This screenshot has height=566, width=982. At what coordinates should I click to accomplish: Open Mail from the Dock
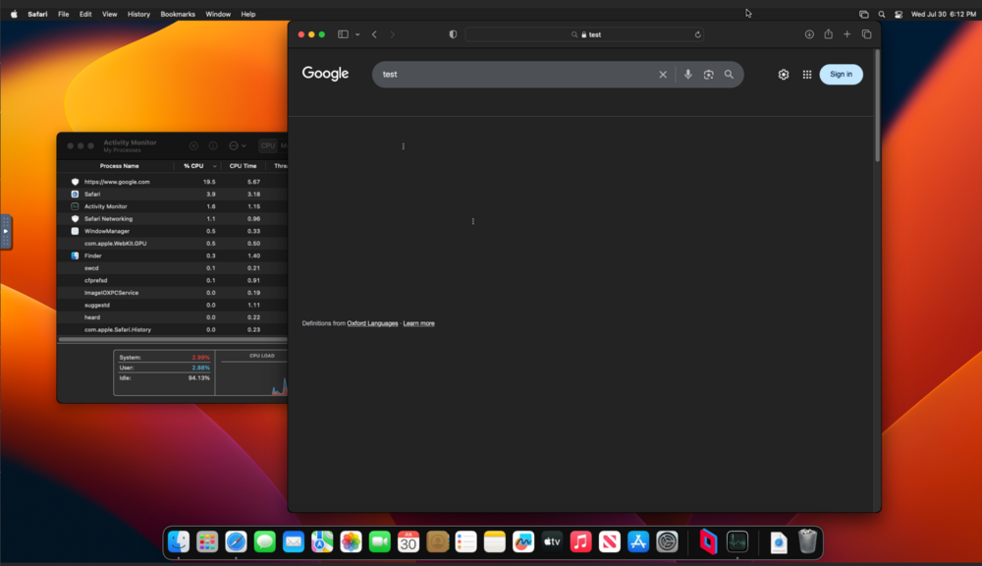point(294,541)
